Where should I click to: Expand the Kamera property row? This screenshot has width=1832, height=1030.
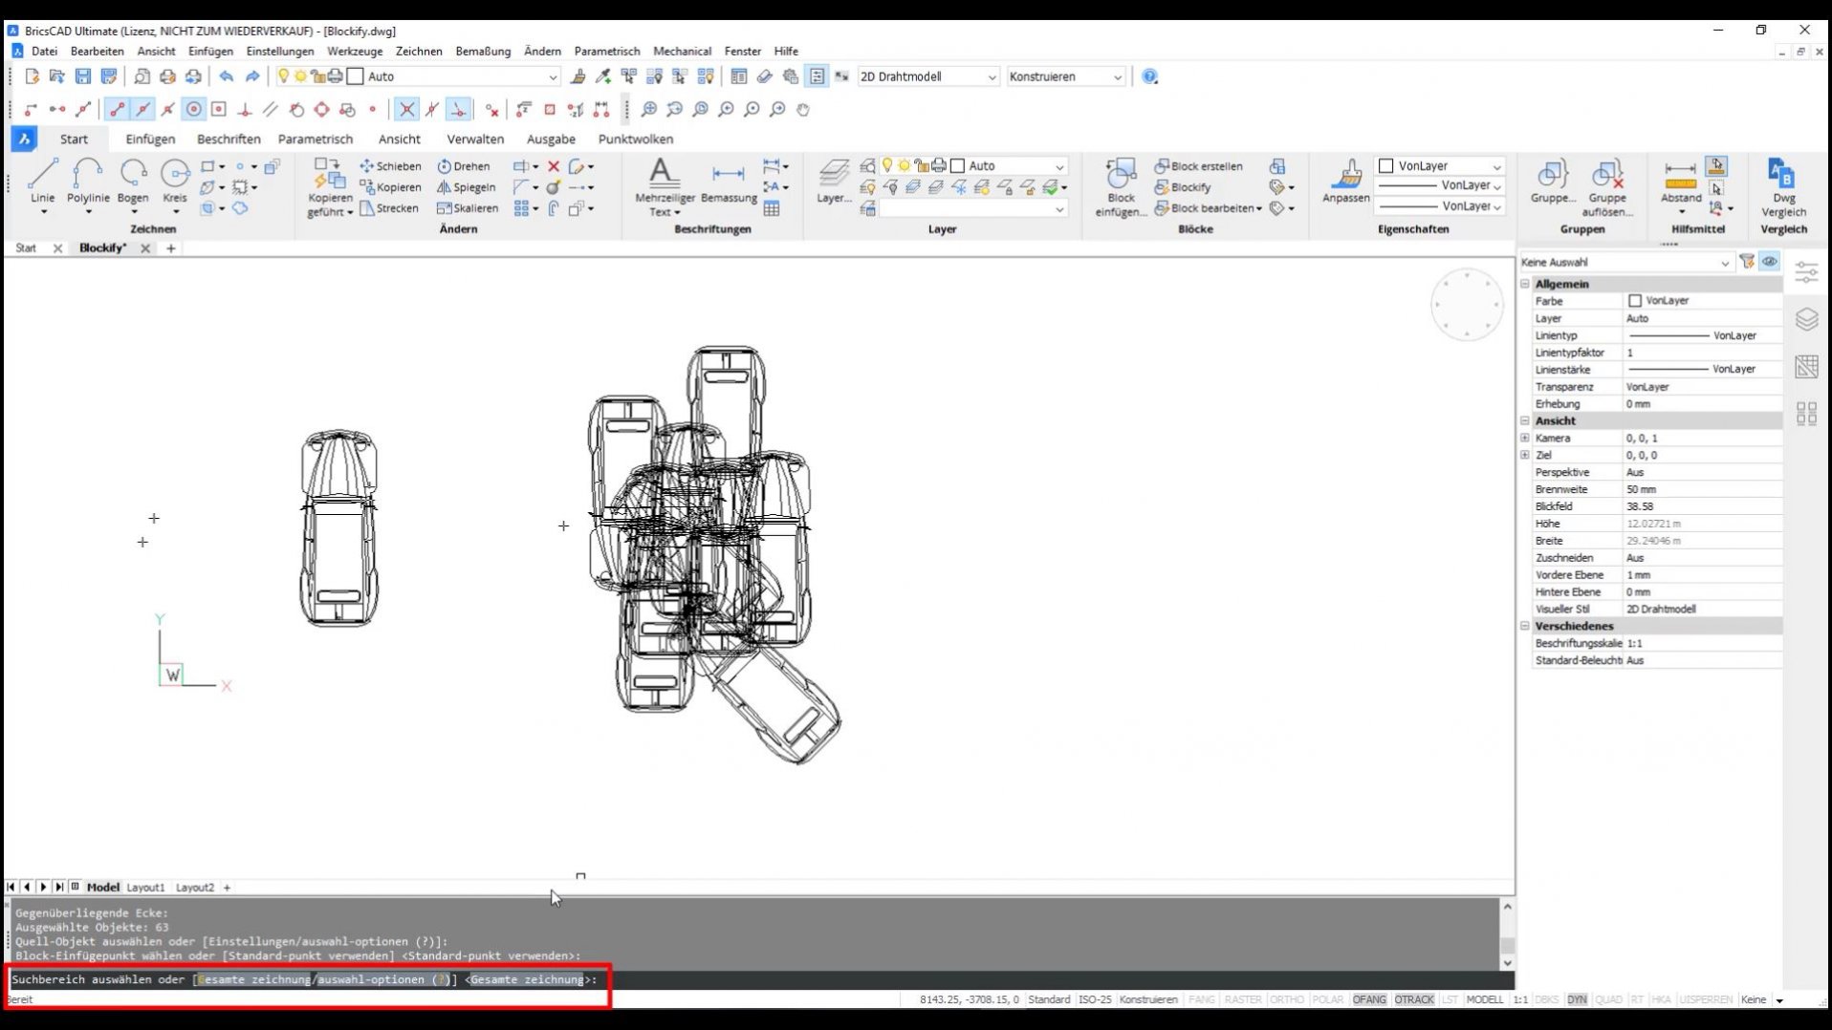(1525, 438)
